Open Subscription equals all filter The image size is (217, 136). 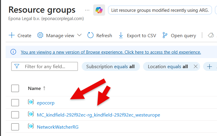[110, 67]
